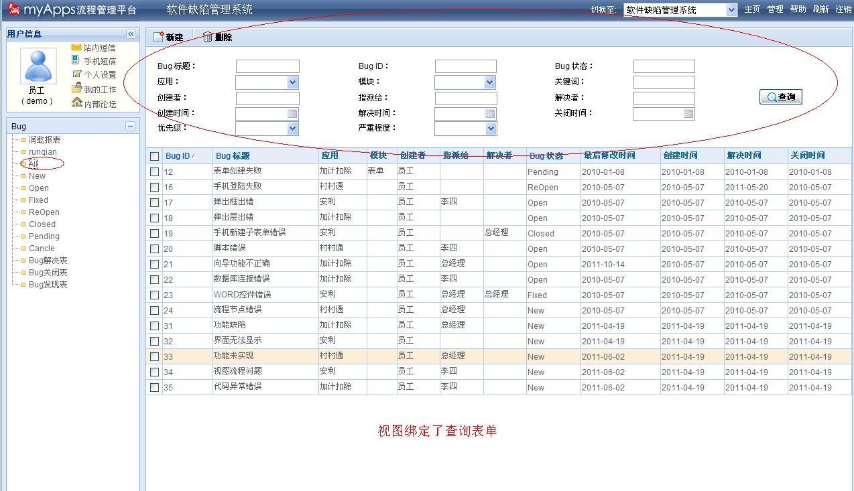
Task: Open 手机短信 phone icon
Action: click(x=76, y=60)
